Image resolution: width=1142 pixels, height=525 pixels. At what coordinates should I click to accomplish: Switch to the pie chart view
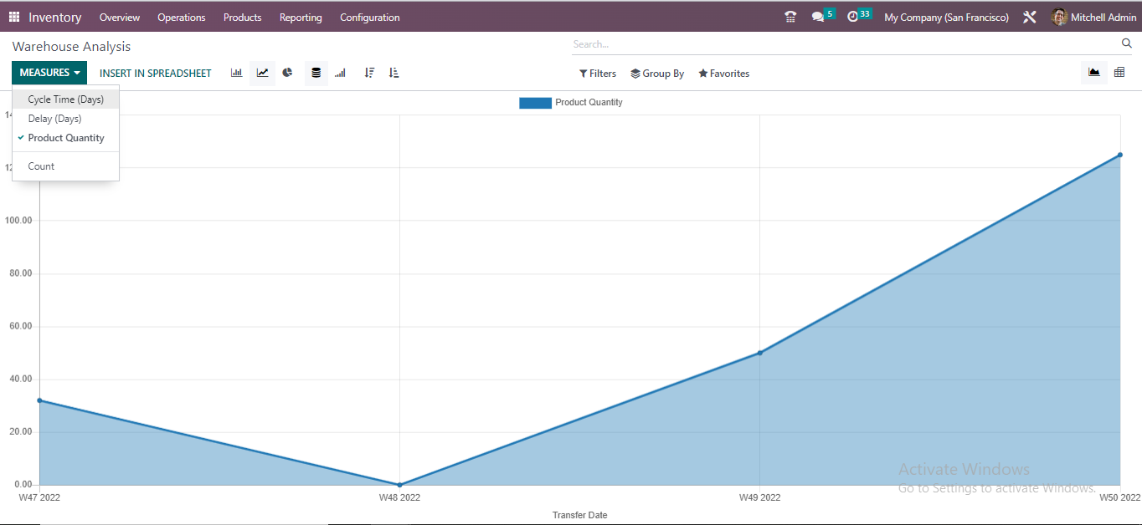click(287, 73)
